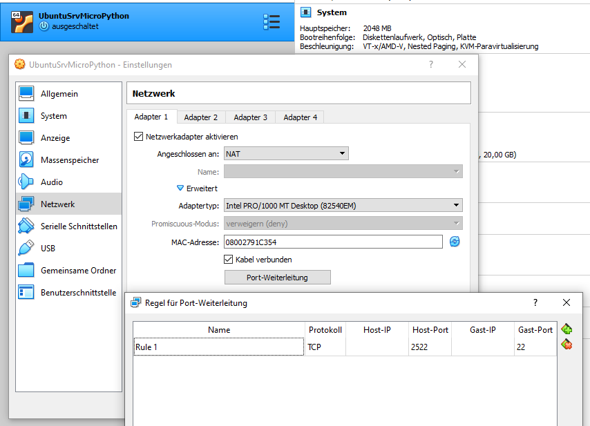Screen dimensions: 590x426
Task: Click the empty Gast-IP cell of Rule 1
Action: point(483,347)
